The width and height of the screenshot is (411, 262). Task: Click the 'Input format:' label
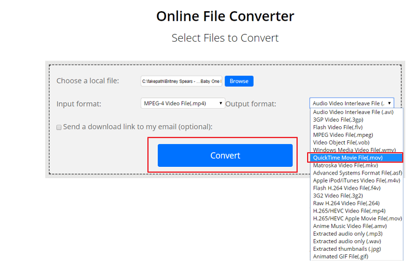tap(79, 104)
